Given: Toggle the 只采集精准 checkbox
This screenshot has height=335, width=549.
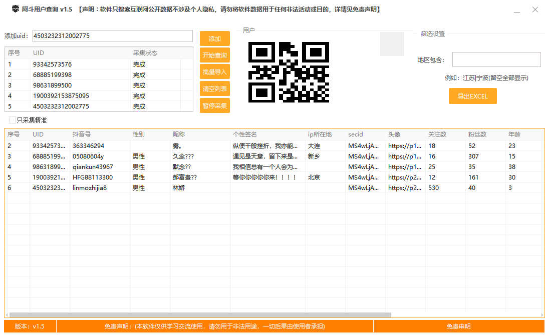Looking at the screenshot, I should [x=13, y=120].
